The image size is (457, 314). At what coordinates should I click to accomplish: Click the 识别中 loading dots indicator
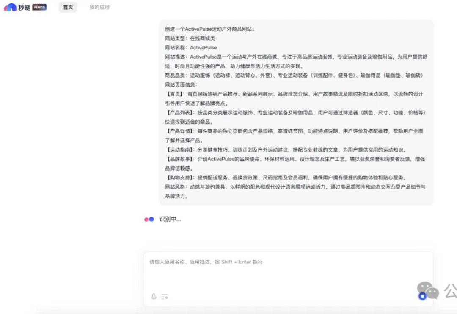[x=149, y=219]
